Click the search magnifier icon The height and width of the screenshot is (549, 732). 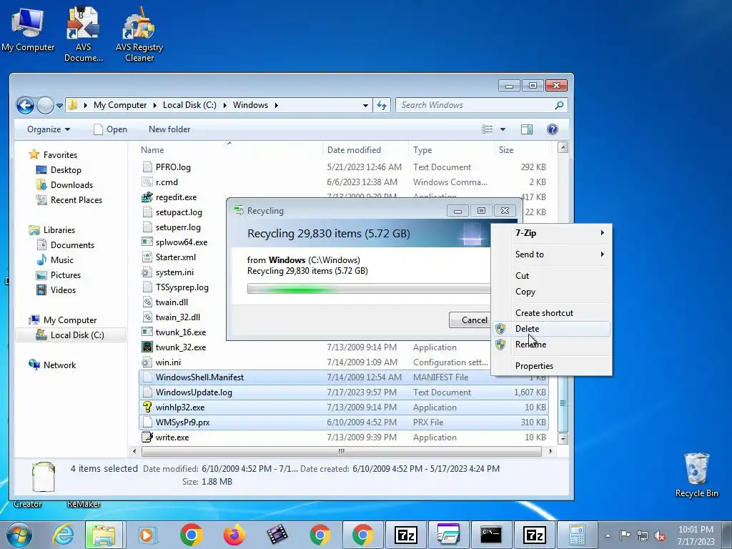tap(559, 105)
